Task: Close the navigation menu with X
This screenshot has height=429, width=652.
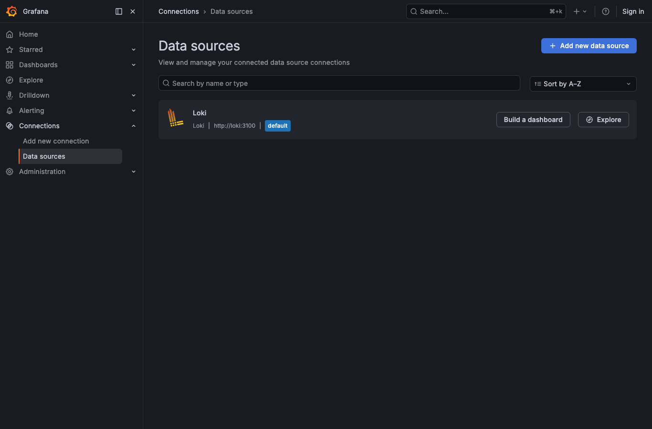Action: [x=133, y=11]
